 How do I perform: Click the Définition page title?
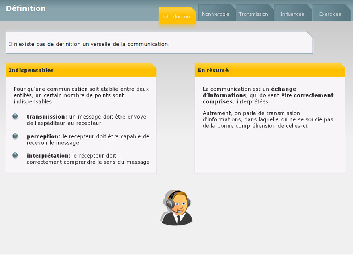click(26, 8)
